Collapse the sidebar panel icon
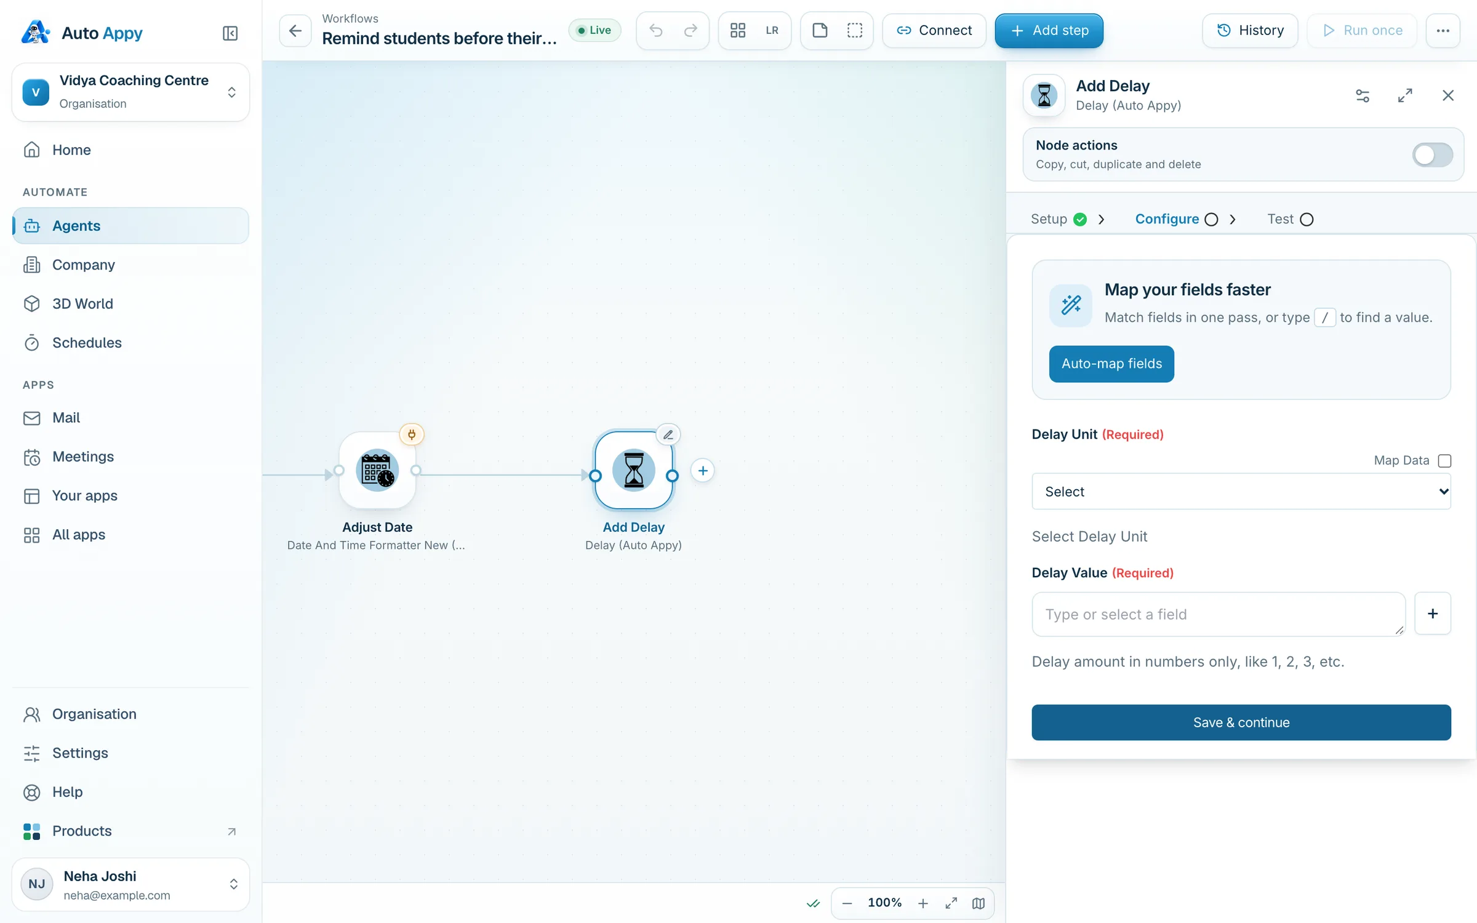 [230, 33]
